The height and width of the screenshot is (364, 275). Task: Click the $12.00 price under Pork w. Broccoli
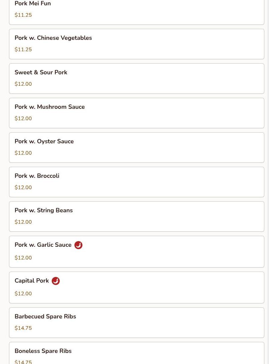(x=23, y=187)
